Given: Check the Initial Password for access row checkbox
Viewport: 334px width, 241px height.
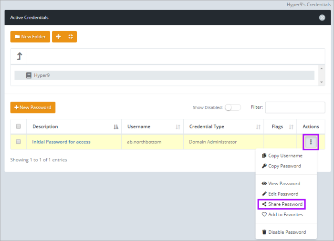Looking at the screenshot, I should tap(18, 142).
